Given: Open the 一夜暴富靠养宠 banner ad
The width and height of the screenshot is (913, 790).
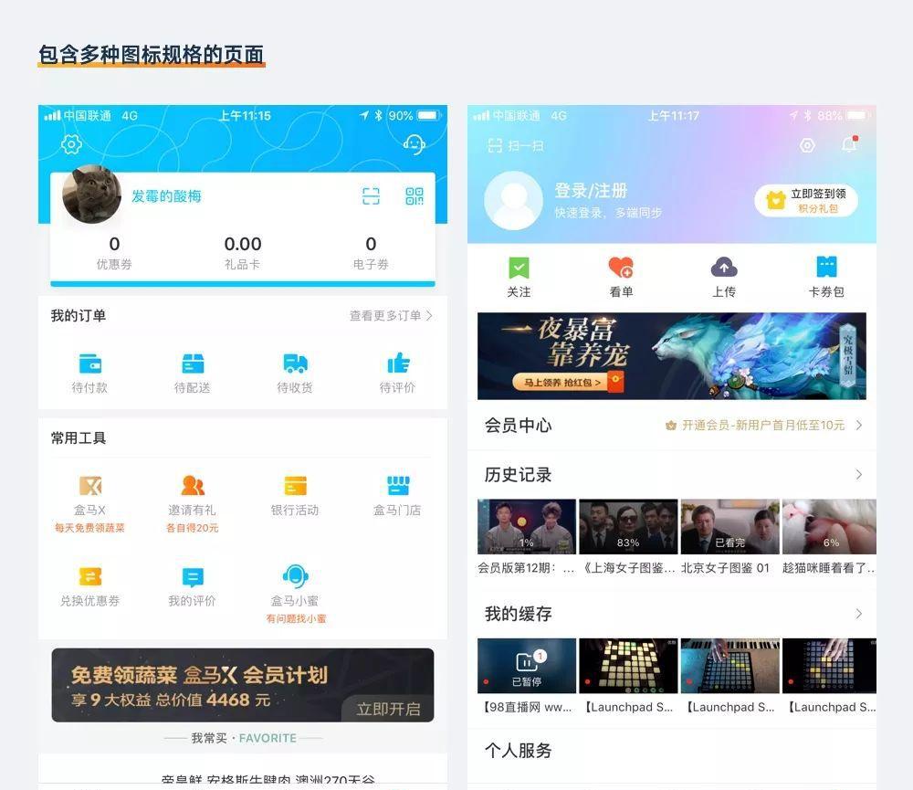Looking at the screenshot, I should click(671, 356).
